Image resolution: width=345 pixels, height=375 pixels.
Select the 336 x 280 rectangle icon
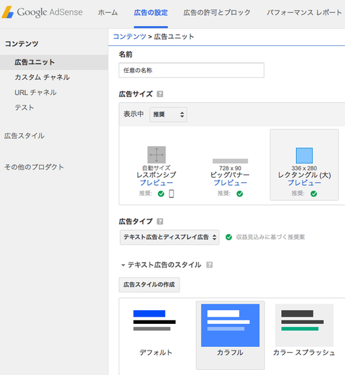(304, 155)
